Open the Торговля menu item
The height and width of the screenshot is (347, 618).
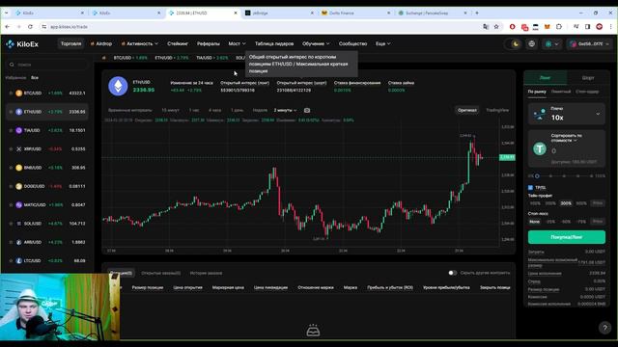click(70, 43)
